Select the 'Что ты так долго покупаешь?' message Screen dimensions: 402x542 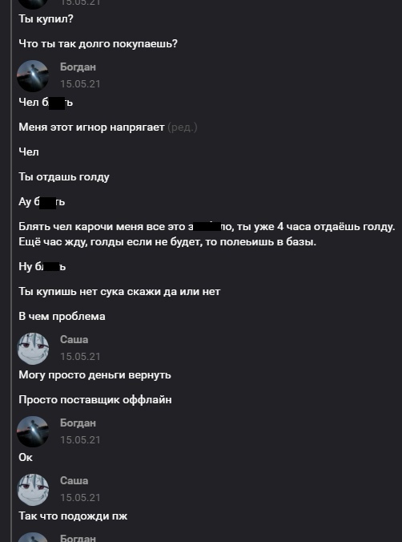pos(98,44)
